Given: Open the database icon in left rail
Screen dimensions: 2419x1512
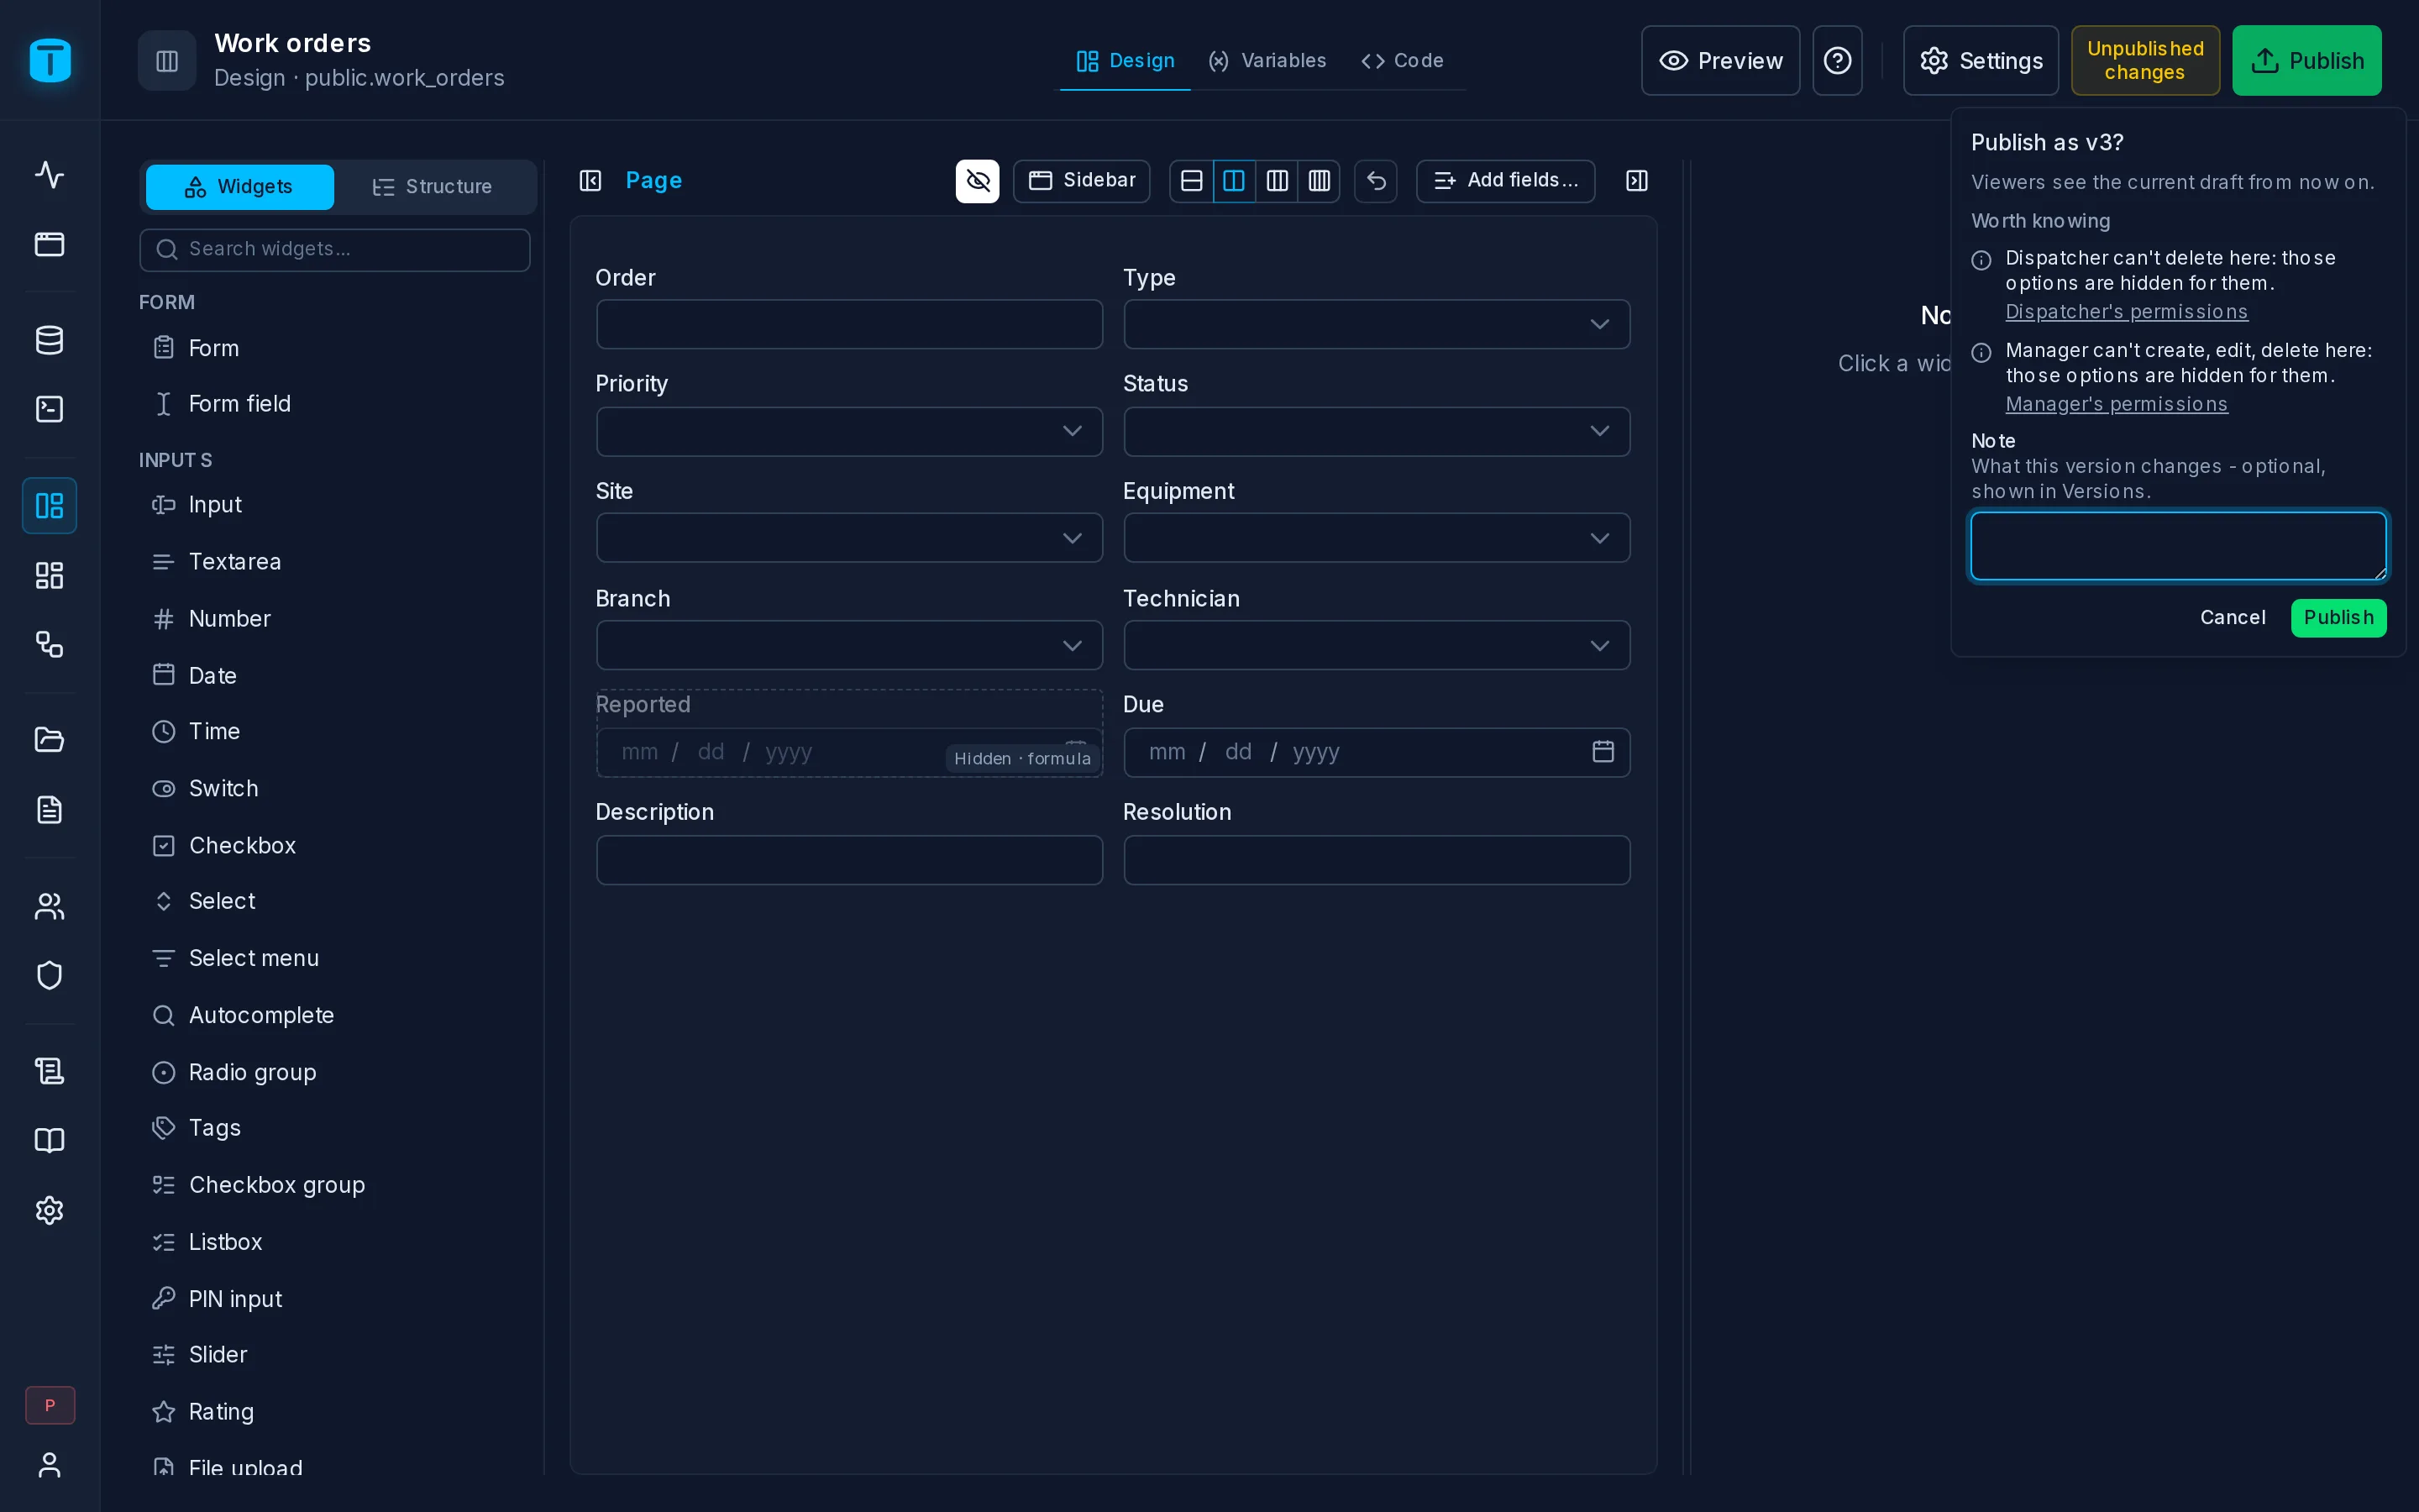Looking at the screenshot, I should (49, 340).
